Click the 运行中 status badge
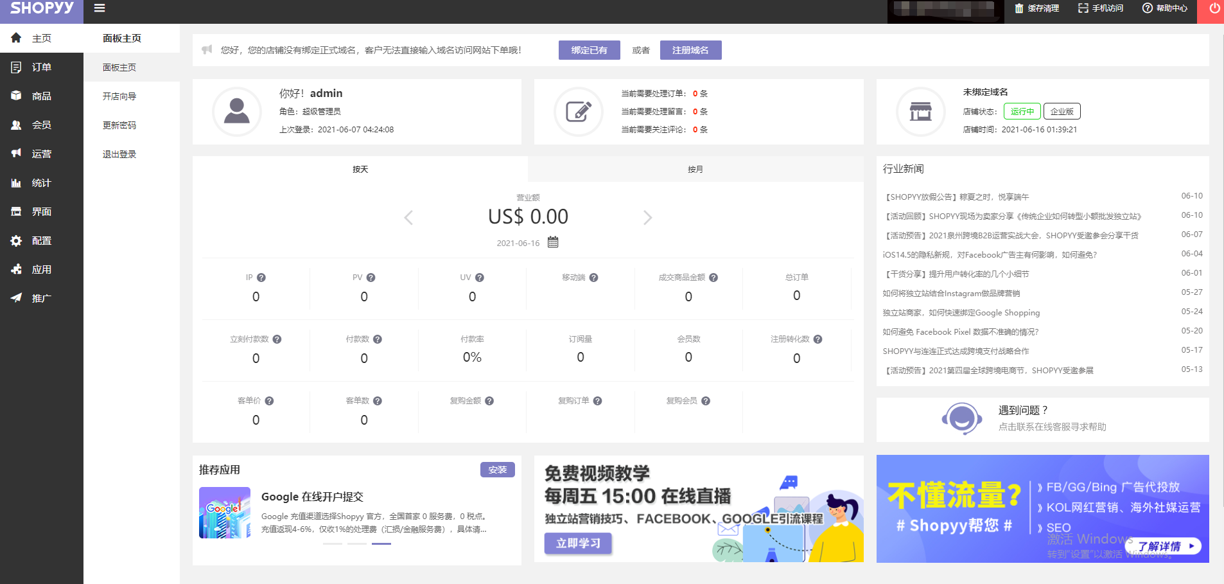Image resolution: width=1224 pixels, height=584 pixels. [1022, 111]
